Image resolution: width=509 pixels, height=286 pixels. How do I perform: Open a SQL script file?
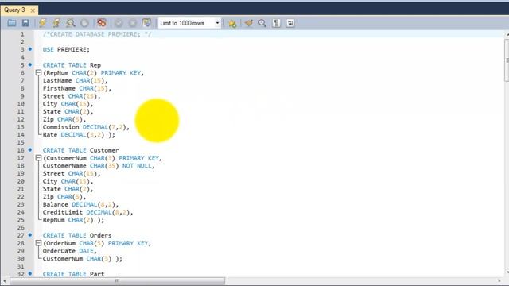[12, 23]
